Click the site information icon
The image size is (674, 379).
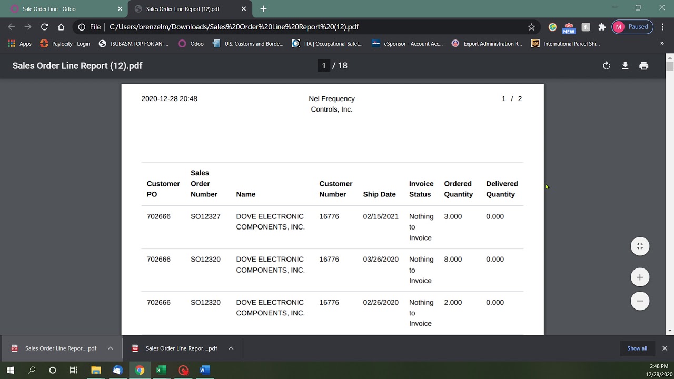click(82, 27)
